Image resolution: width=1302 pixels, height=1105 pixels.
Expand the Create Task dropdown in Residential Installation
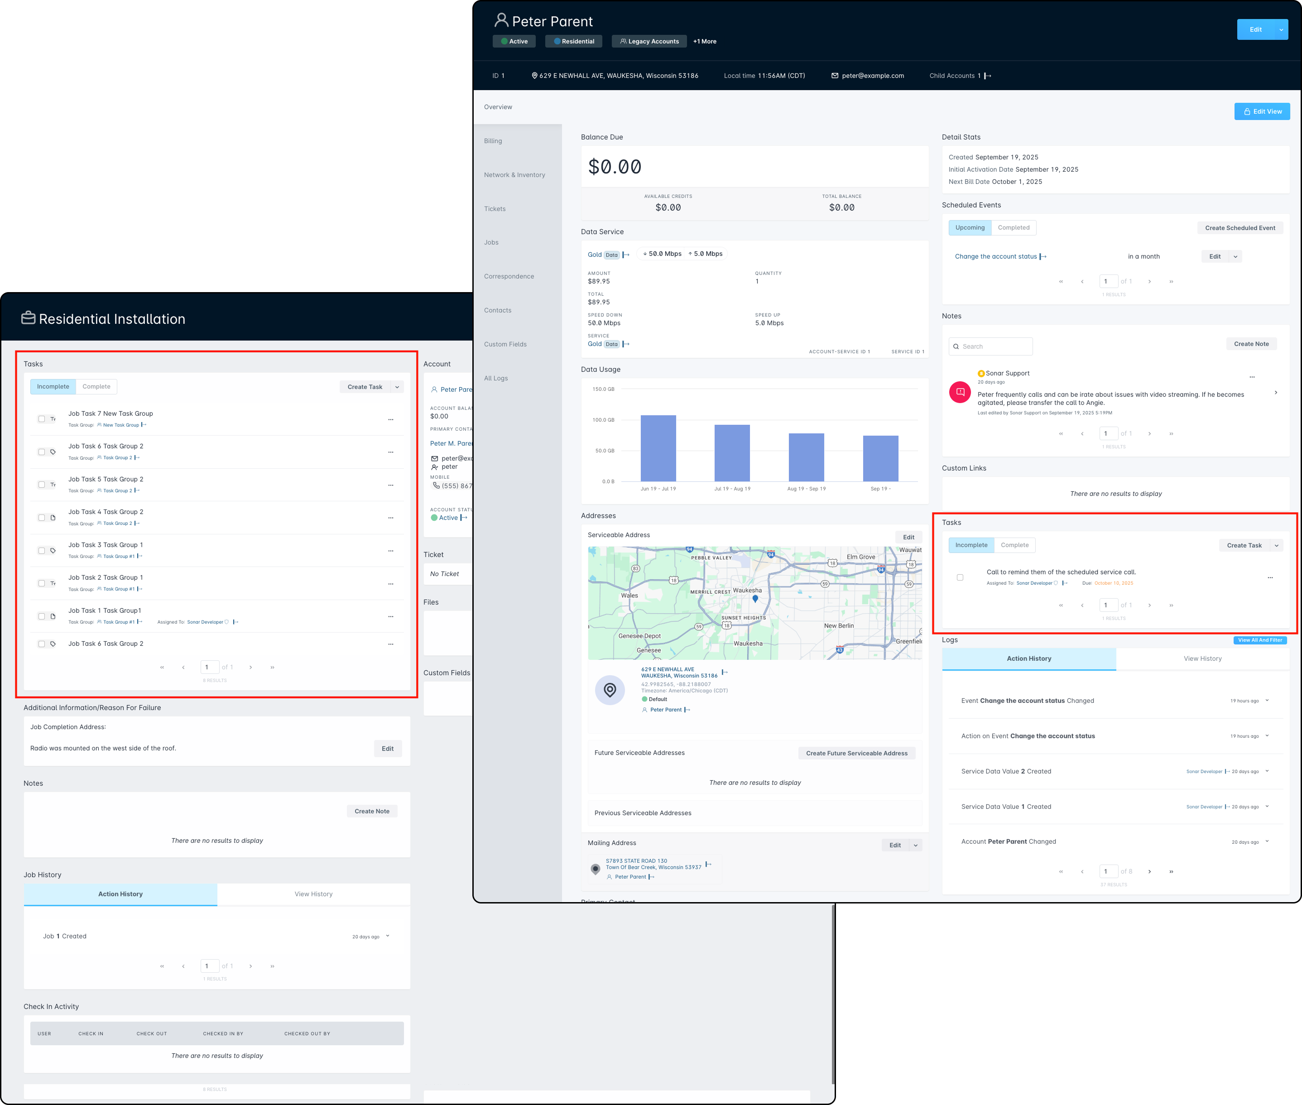pos(397,386)
